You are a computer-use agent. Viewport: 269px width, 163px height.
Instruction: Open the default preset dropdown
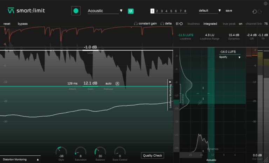[220, 10]
